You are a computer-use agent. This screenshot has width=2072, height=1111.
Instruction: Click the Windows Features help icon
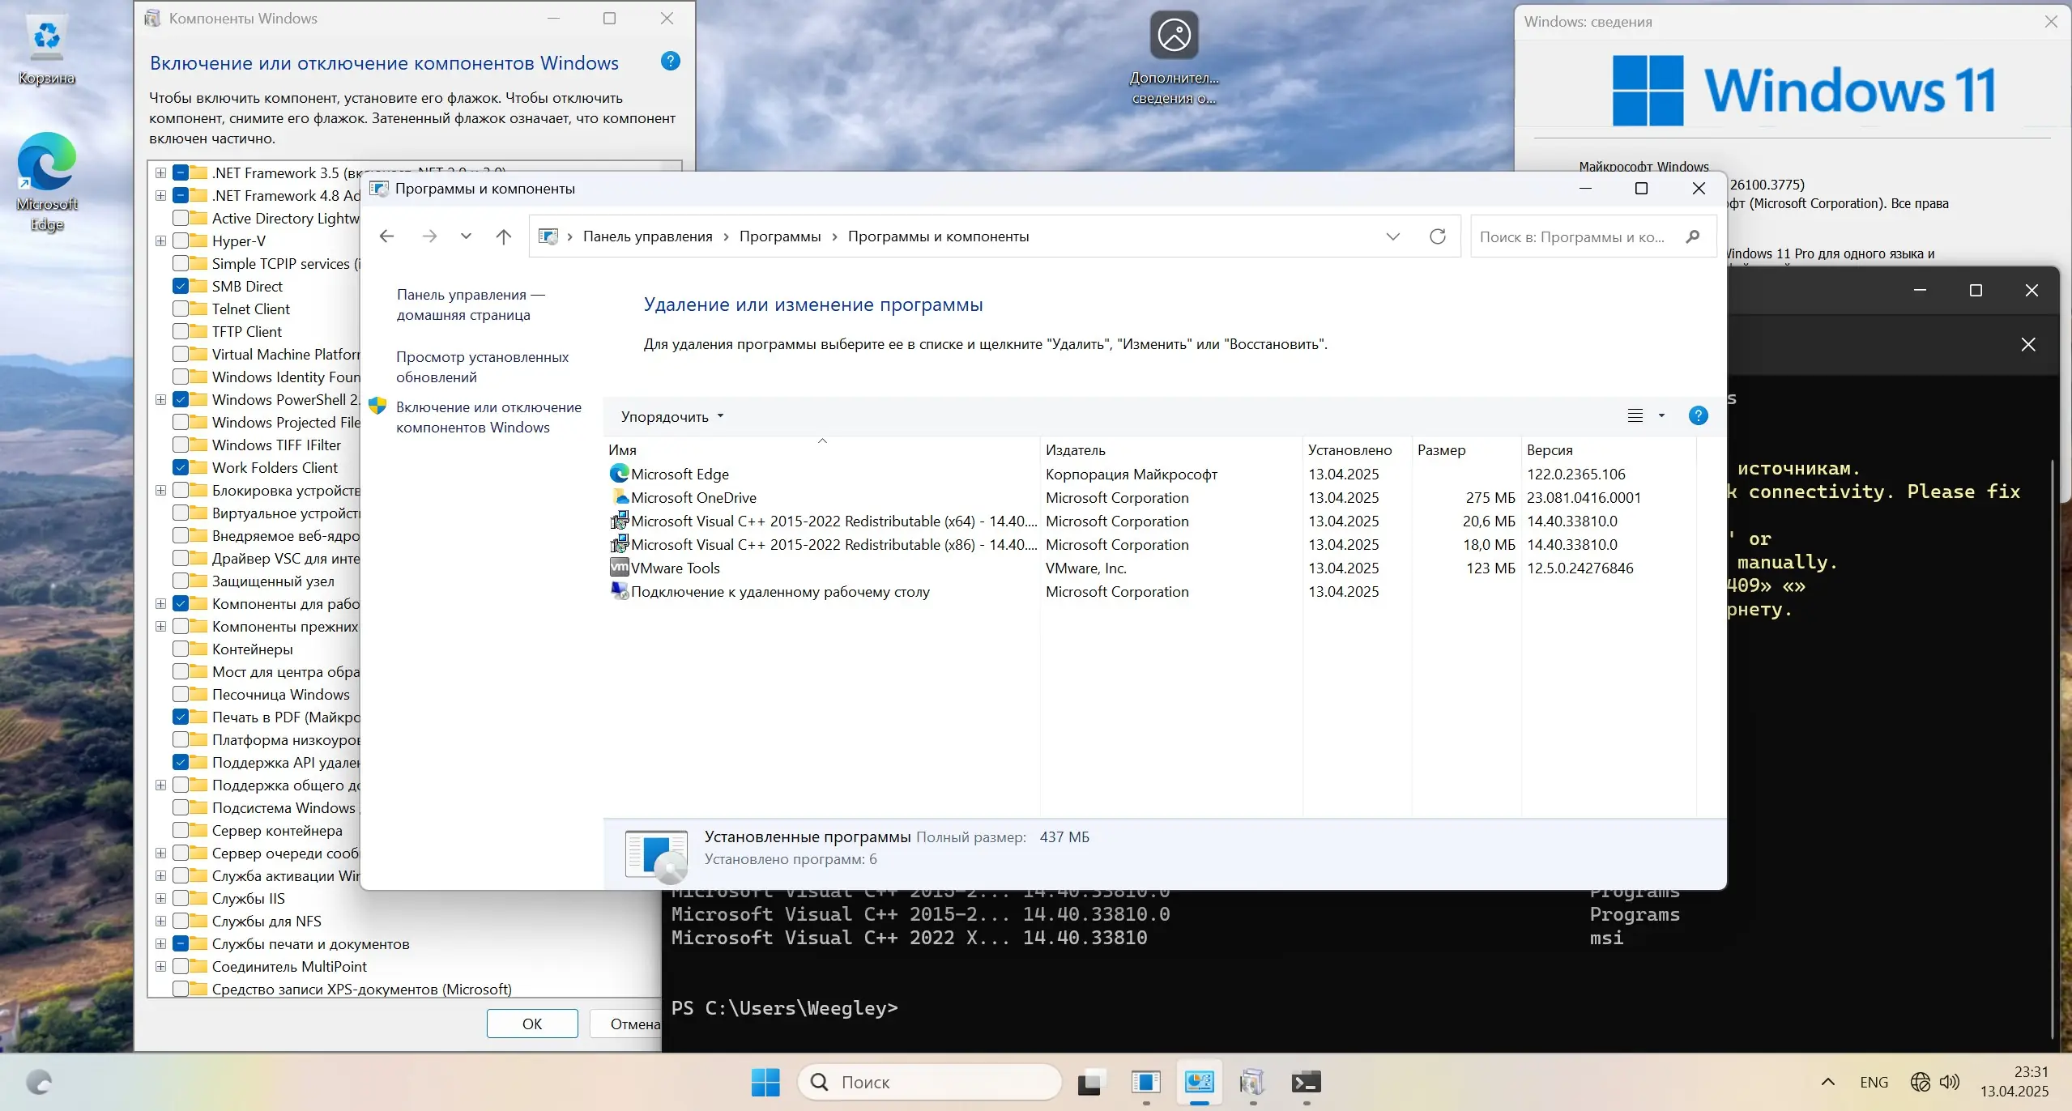coord(670,62)
